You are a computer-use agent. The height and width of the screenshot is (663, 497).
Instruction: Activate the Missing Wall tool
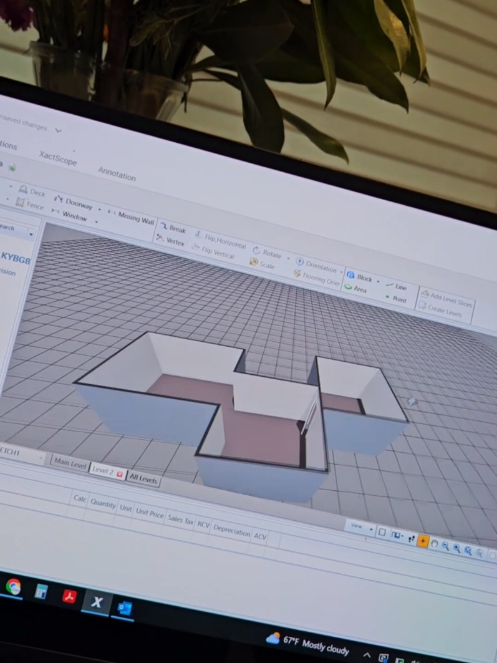[x=131, y=217]
